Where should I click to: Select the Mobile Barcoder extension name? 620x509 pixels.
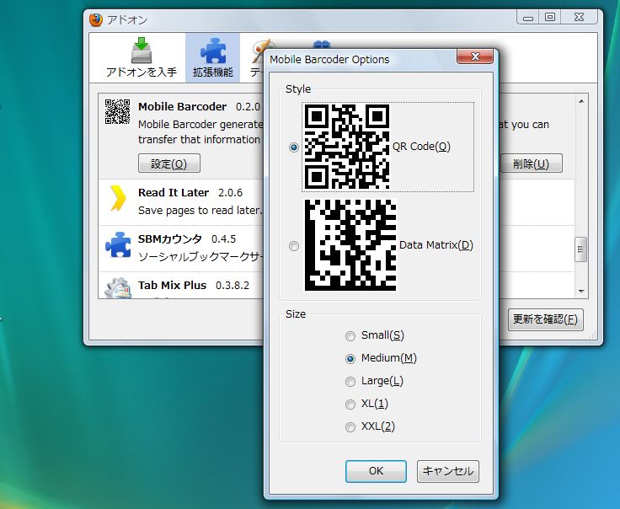tap(182, 107)
